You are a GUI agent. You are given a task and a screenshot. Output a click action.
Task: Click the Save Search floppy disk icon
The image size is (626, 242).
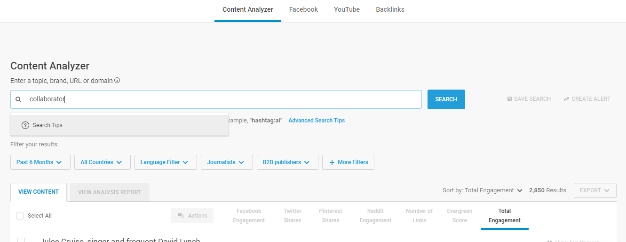coord(509,99)
